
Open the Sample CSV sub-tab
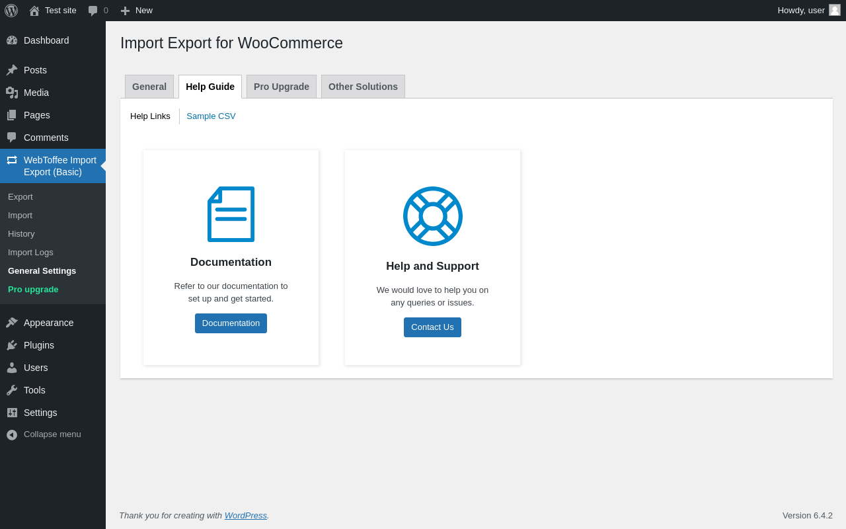pyautogui.click(x=211, y=116)
